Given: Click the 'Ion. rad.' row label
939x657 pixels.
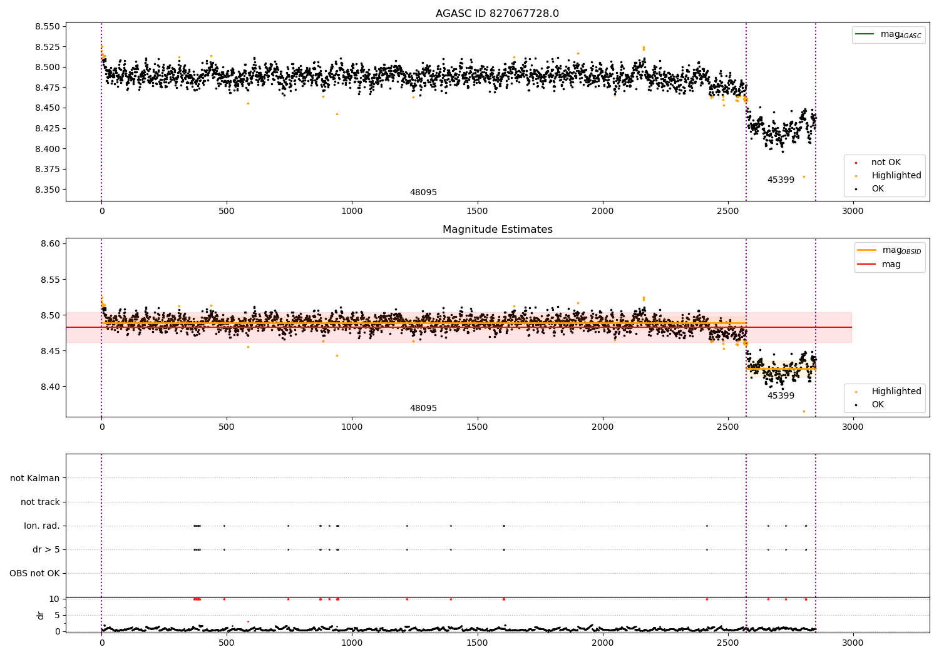Looking at the screenshot, I should 42,526.
